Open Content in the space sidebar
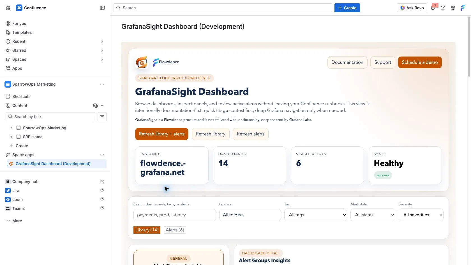The height and width of the screenshot is (265, 471). pos(20,105)
